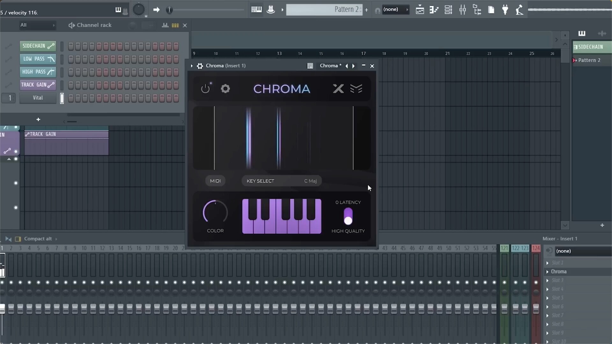Select mixer insert track 124

pyautogui.click(x=536, y=248)
